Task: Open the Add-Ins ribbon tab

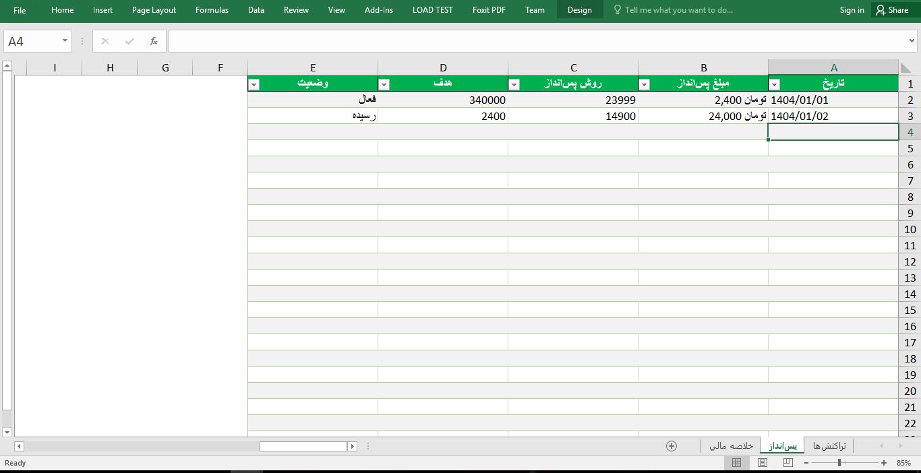Action: [379, 10]
